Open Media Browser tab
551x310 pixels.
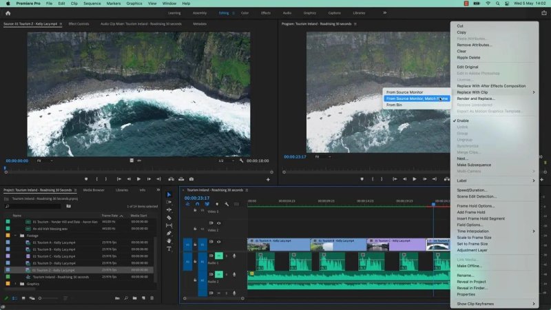click(x=94, y=190)
